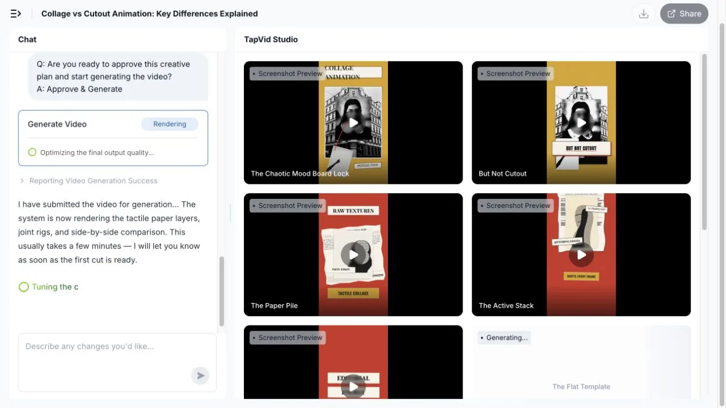The height and width of the screenshot is (408, 726).
Task: Click The Paper Pile caption
Action: click(274, 305)
